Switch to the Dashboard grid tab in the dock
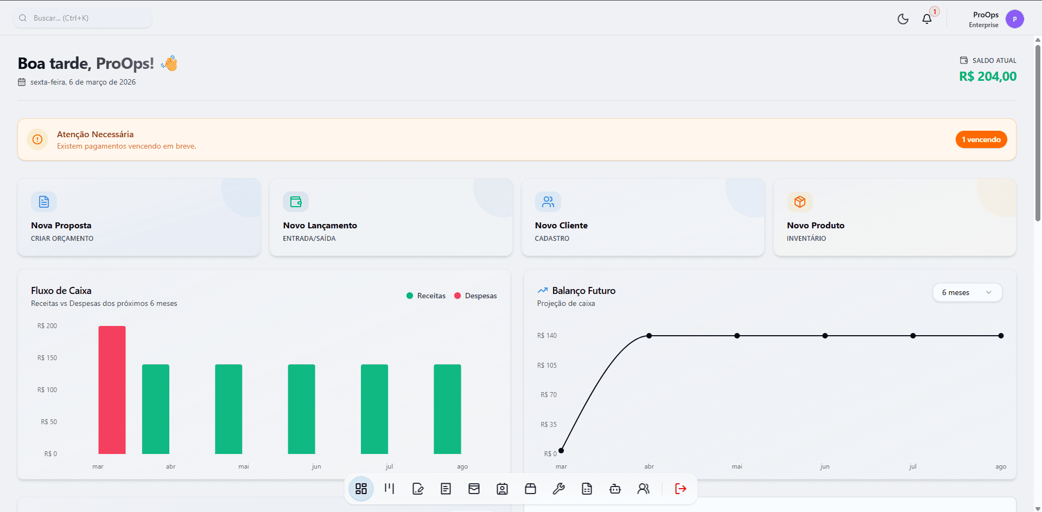Screen dimensions: 1042x512 tap(361, 489)
